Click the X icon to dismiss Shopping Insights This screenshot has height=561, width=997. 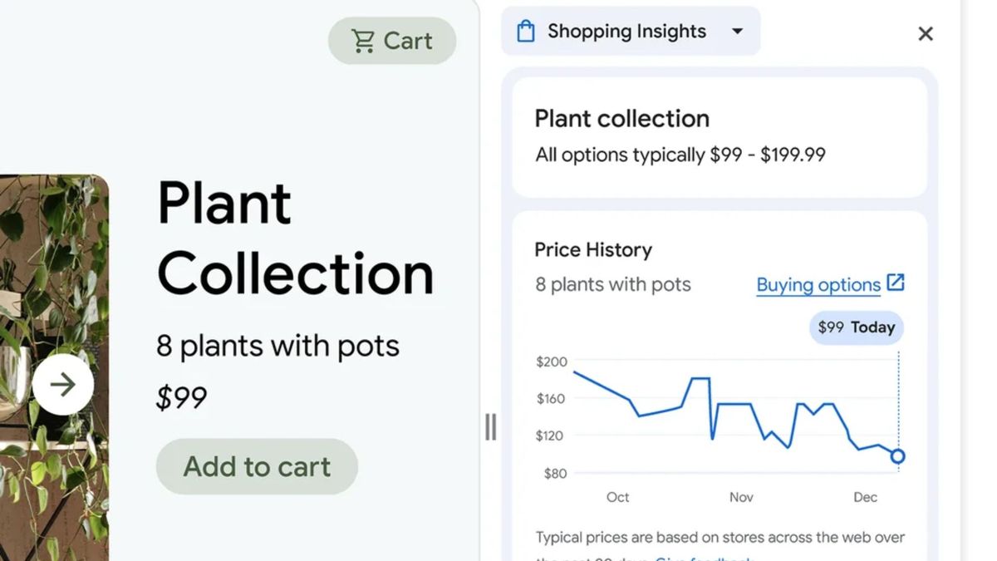click(926, 33)
